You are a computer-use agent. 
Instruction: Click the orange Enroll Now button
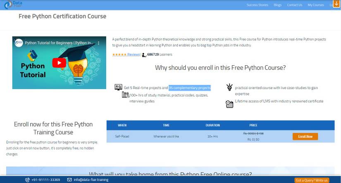pyautogui.click(x=305, y=136)
